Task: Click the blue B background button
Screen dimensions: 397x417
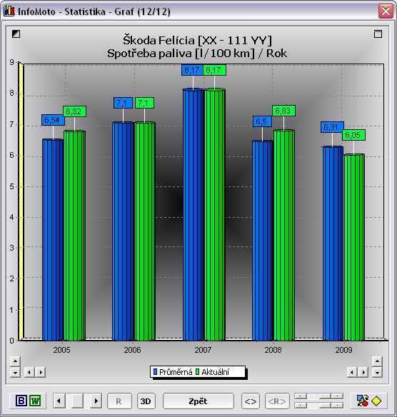Action: (x=21, y=401)
